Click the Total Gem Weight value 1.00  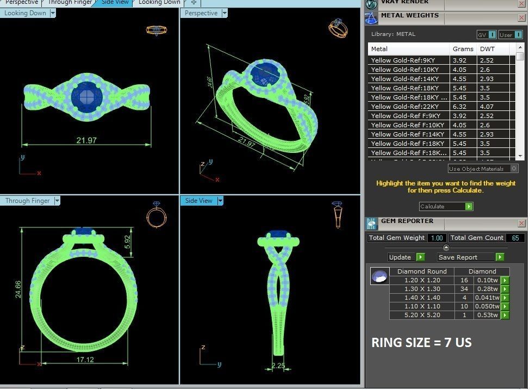pyautogui.click(x=437, y=238)
